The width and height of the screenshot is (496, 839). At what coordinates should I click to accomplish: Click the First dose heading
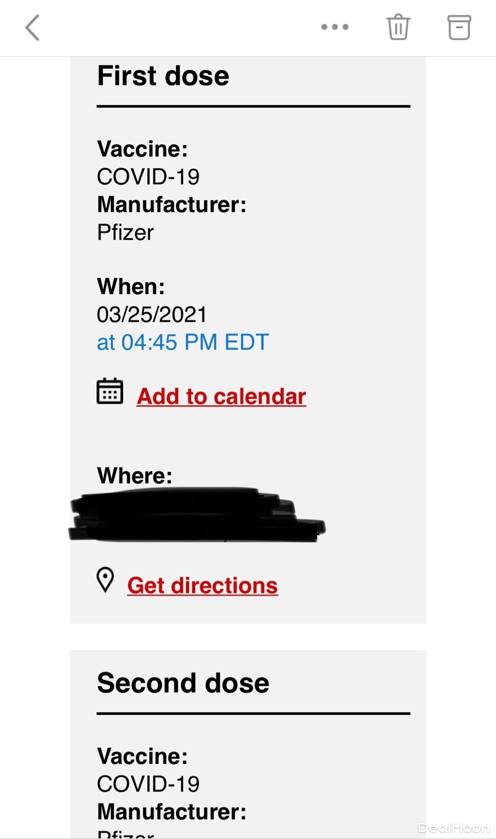coord(163,76)
